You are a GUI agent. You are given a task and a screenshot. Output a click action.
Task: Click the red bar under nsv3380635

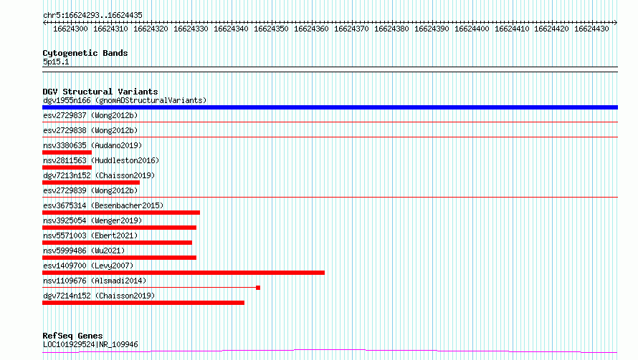point(67,152)
